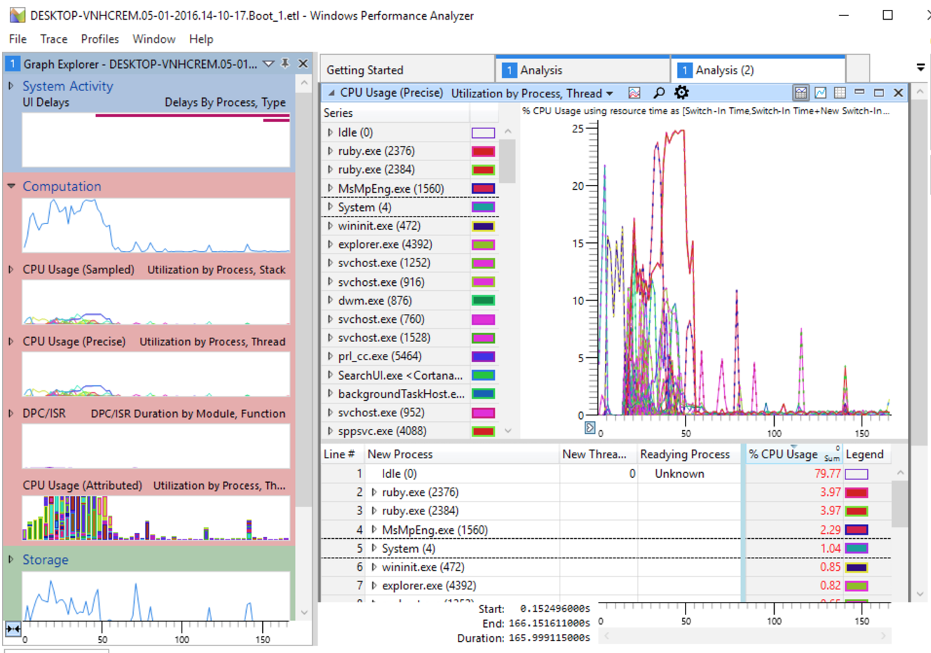
Task: Select the explorer.exe (4392) series entry
Action: [385, 245]
